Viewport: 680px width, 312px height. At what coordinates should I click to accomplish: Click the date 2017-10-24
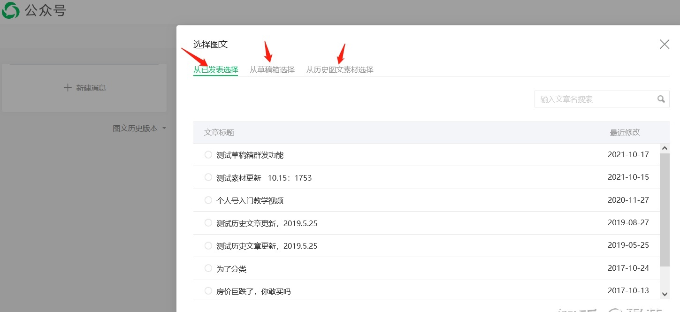[628, 268]
